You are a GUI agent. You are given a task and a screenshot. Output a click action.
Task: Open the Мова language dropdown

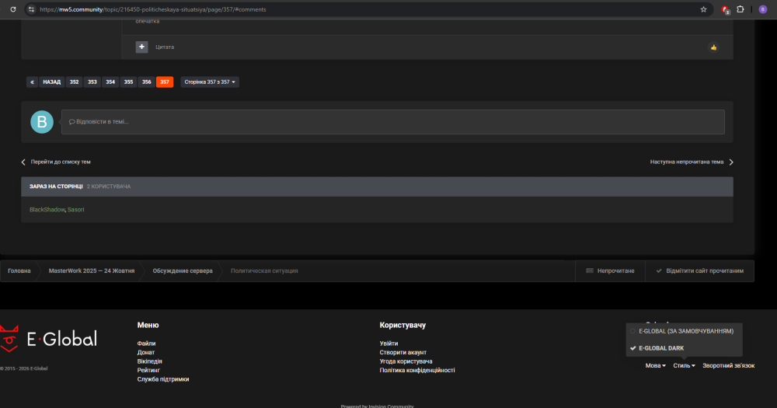(x=655, y=365)
